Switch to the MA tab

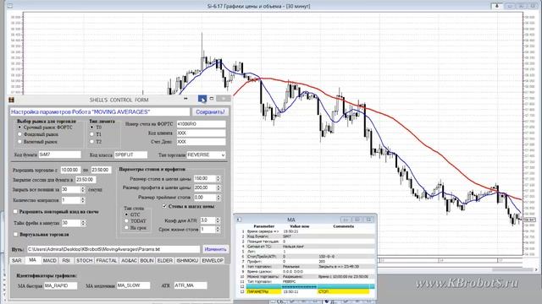pyautogui.click(x=32, y=260)
